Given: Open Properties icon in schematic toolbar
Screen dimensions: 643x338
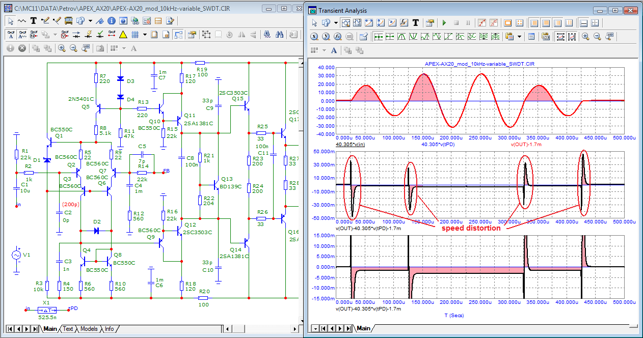Looking at the screenshot, I should pos(192,35).
